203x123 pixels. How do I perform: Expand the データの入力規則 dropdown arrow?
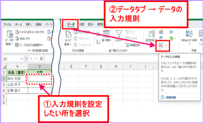coord(166,45)
